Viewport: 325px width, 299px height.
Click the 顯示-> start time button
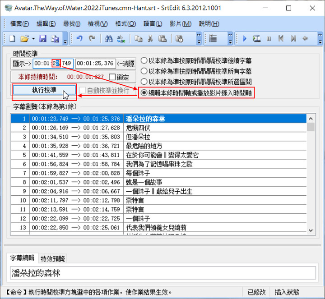tap(22, 63)
